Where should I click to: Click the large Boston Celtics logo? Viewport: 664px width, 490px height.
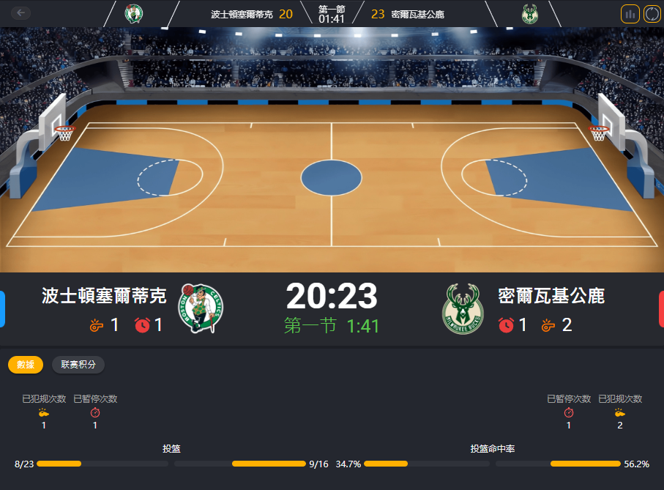pos(201,308)
